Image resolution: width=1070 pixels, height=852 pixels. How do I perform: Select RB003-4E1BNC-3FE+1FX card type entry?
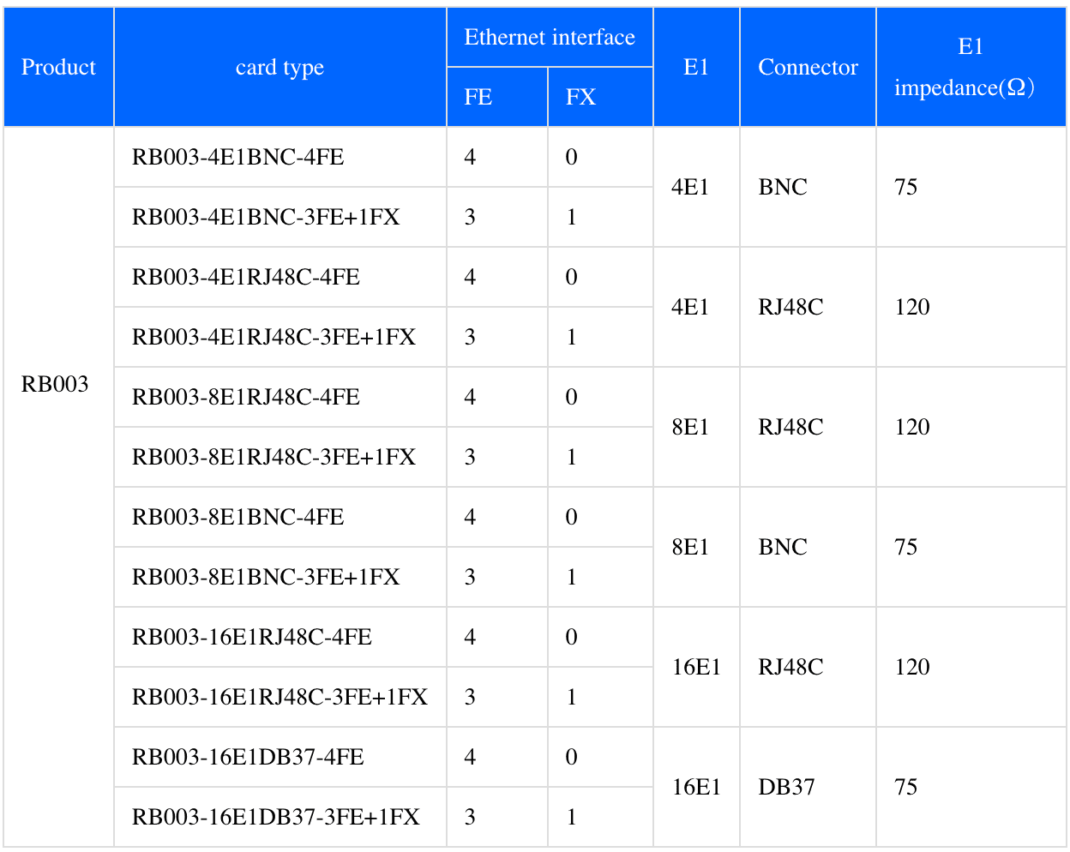(x=266, y=217)
